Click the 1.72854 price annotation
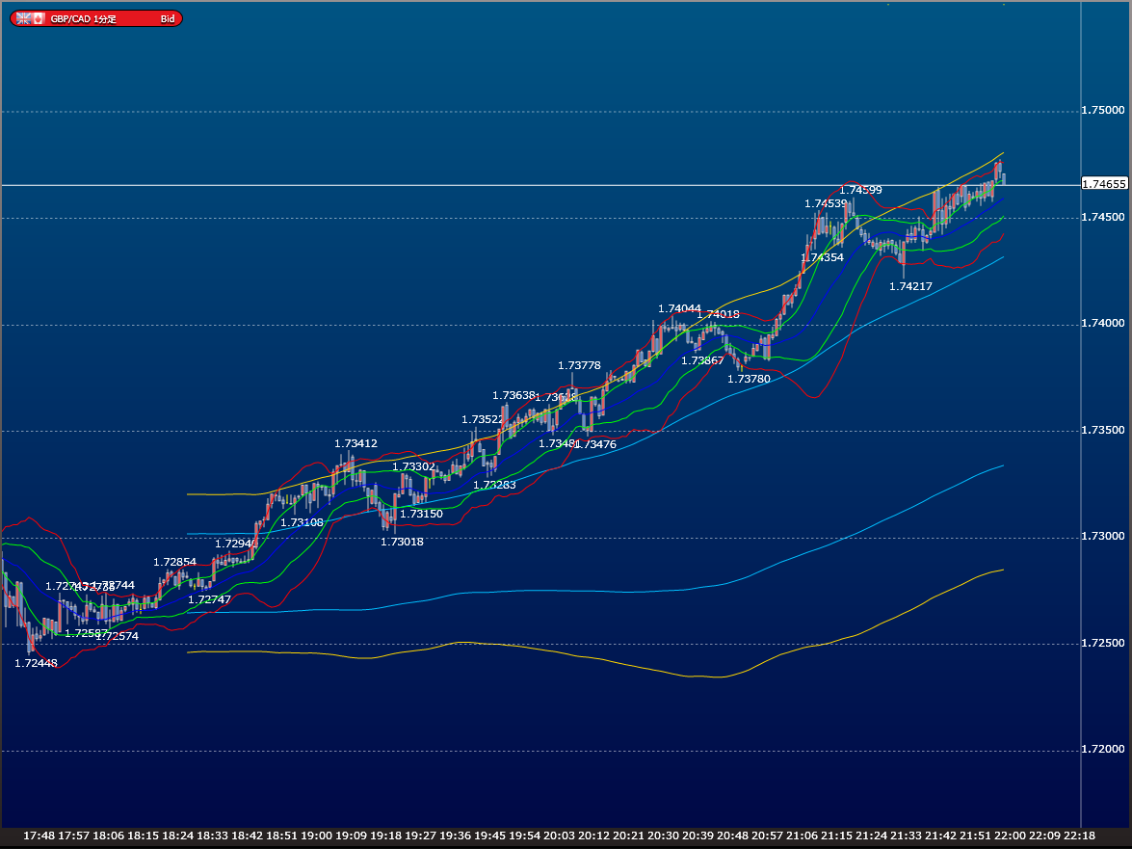The width and height of the screenshot is (1132, 849). [x=174, y=563]
